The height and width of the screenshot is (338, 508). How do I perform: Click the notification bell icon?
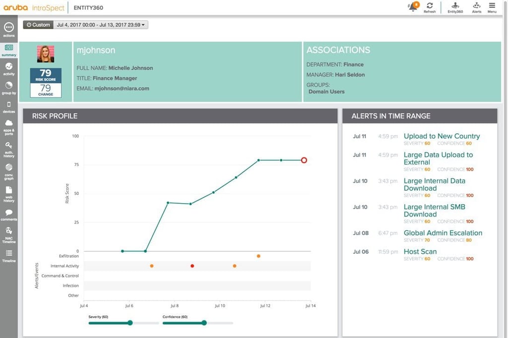[x=413, y=6]
